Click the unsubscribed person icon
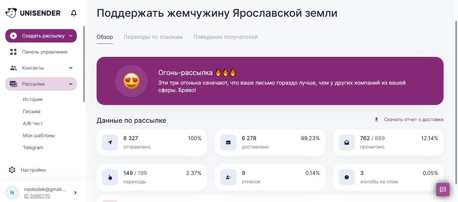This screenshot has height=202, width=458. tap(228, 177)
